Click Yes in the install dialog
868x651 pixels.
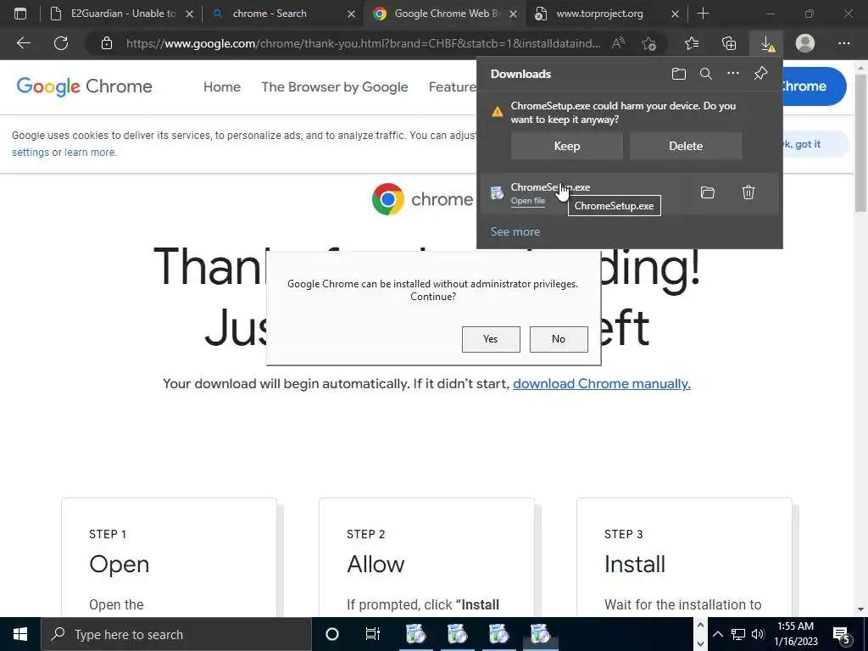pos(491,339)
